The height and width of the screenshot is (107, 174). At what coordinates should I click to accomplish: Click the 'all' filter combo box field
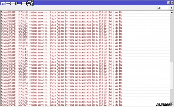163,8
